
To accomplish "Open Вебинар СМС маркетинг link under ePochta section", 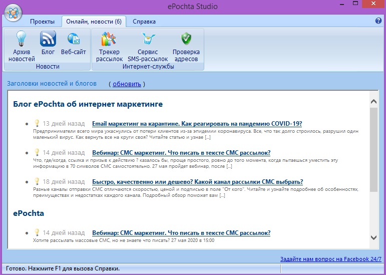I will 181,232.
